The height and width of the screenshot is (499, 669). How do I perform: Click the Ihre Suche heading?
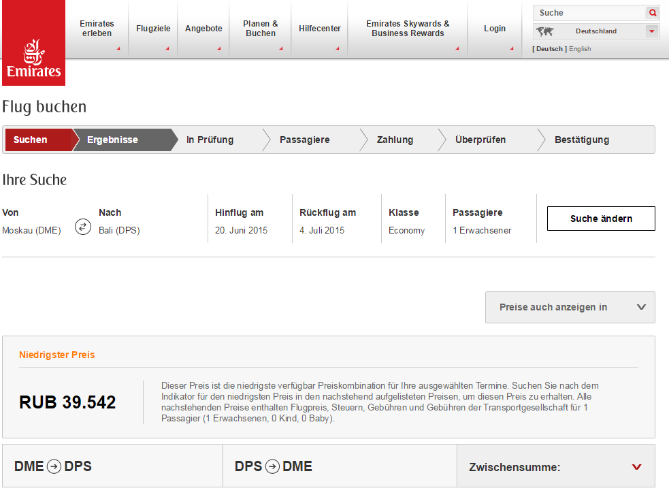pyautogui.click(x=35, y=180)
